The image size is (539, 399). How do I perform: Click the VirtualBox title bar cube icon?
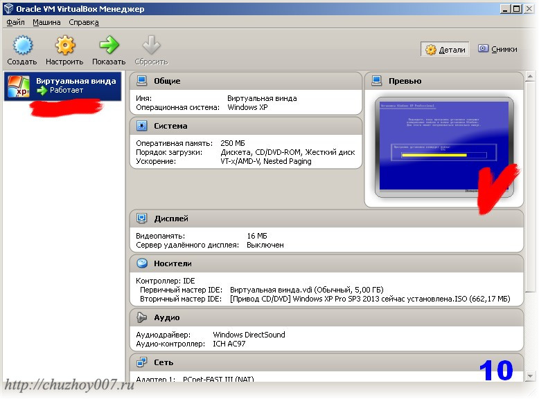[8, 8]
